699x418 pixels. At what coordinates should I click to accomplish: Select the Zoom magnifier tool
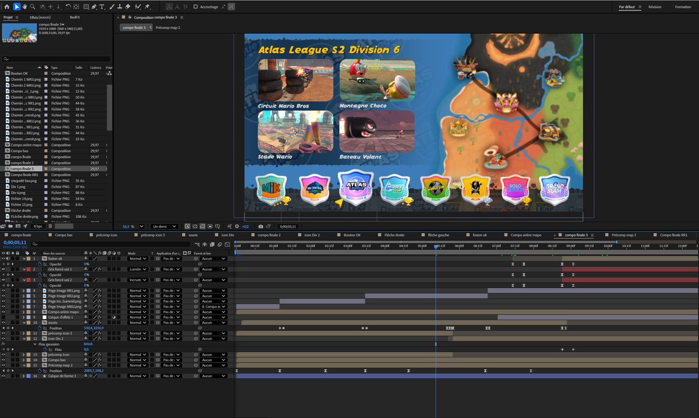(33, 6)
